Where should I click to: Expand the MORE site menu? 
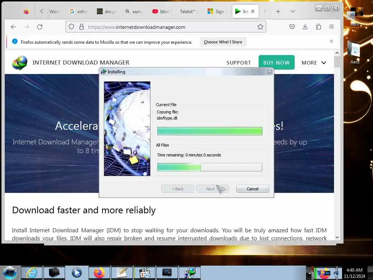314,63
